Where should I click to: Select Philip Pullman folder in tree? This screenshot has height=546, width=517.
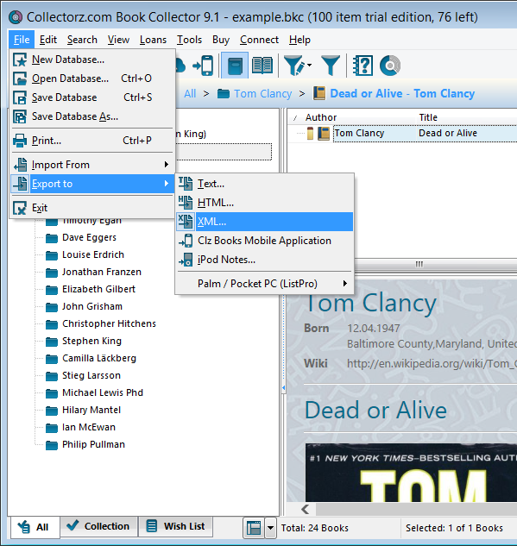pos(93,445)
